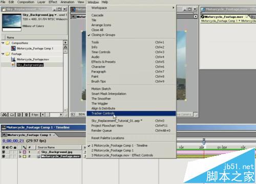Choose Close All from the Window menu
This screenshot has height=184, width=256.
tap(132, 30)
